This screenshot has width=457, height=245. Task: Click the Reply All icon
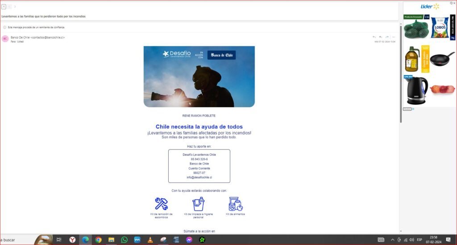tap(381, 37)
